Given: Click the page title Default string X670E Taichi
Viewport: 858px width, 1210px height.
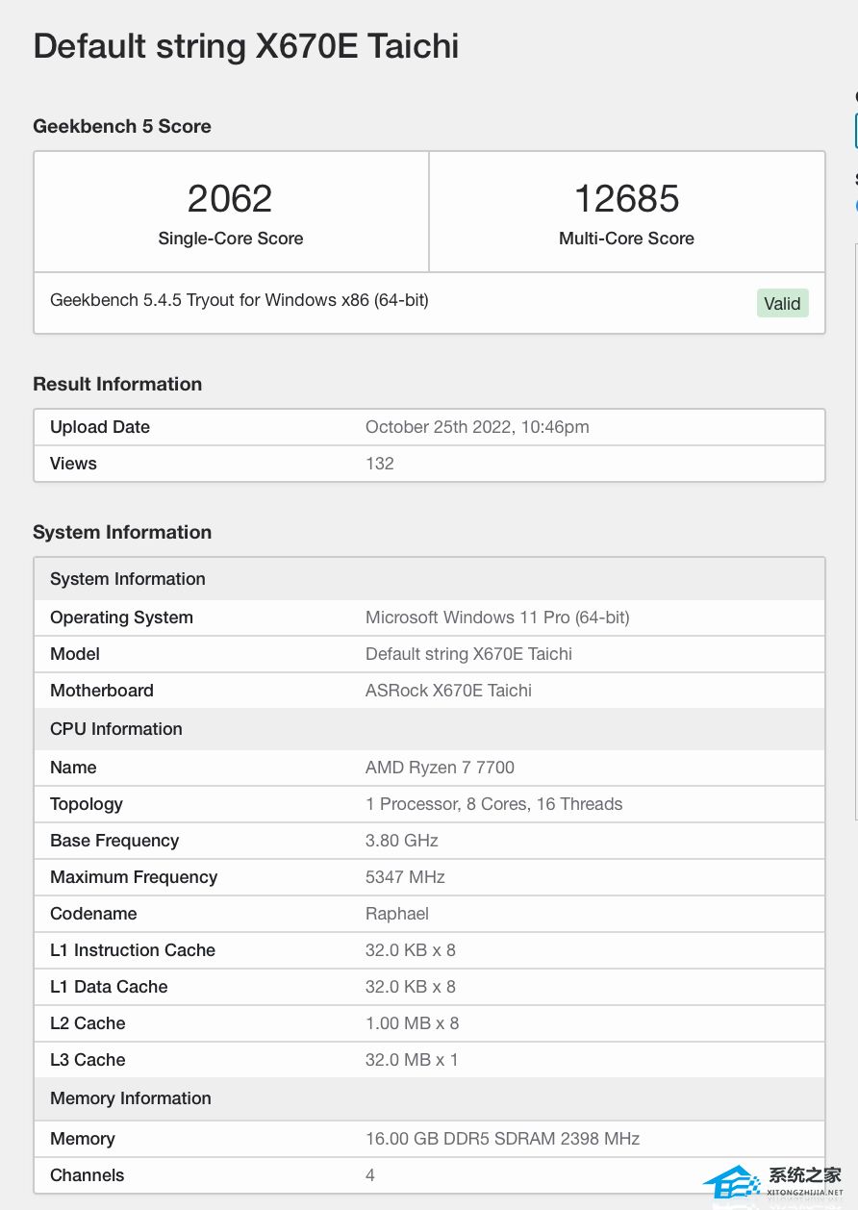Looking at the screenshot, I should point(245,46).
